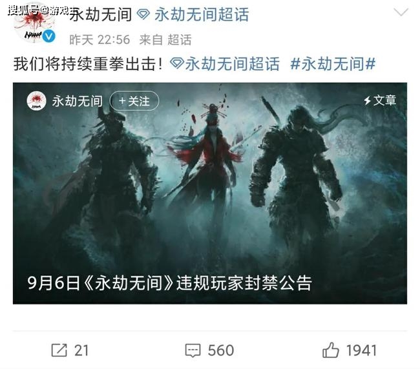
Task: Tap the small avatar on article card
Action: [x=36, y=101]
